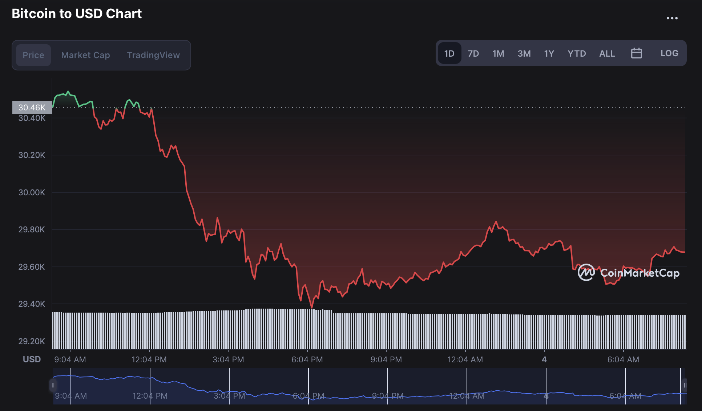
Task: Select the ALL time range
Action: pyautogui.click(x=607, y=53)
